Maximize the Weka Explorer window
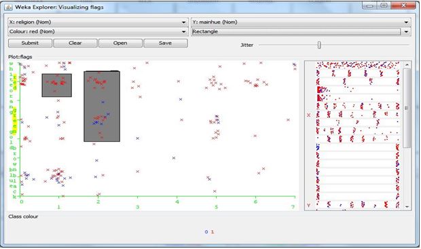Screen dimensions: 421x249 (384, 5)
